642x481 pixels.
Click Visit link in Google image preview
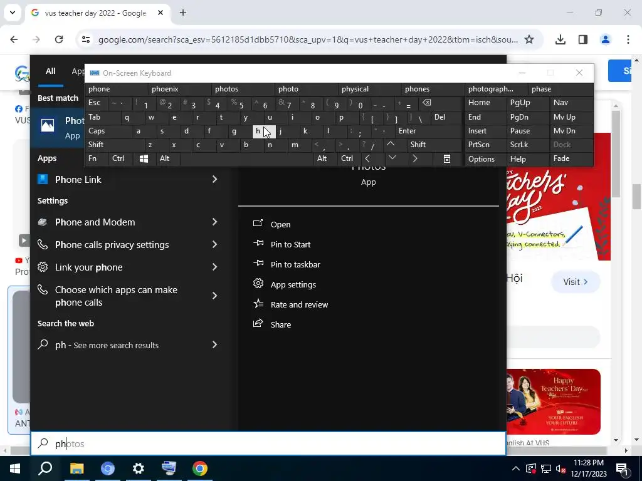(576, 282)
